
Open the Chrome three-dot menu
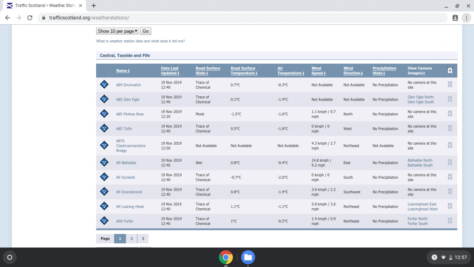(x=466, y=18)
